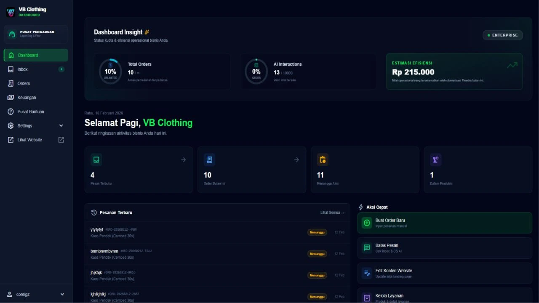The width and height of the screenshot is (539, 303).
Task: Select the Estimasi Efisiensi card
Action: coord(454,72)
